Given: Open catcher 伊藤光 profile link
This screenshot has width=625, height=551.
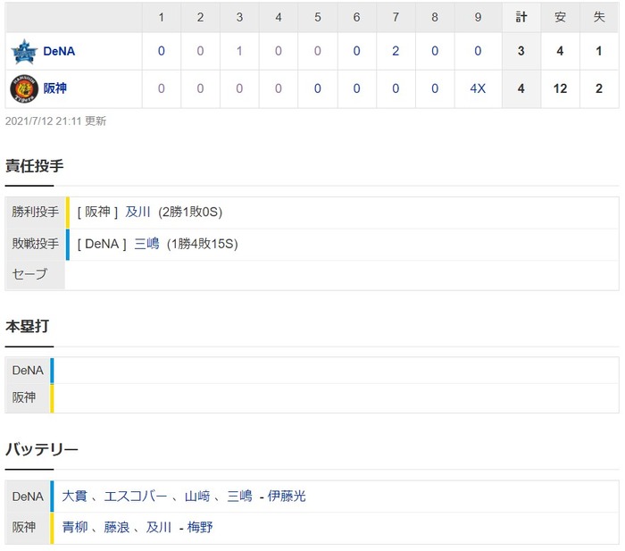Looking at the screenshot, I should 287,497.
